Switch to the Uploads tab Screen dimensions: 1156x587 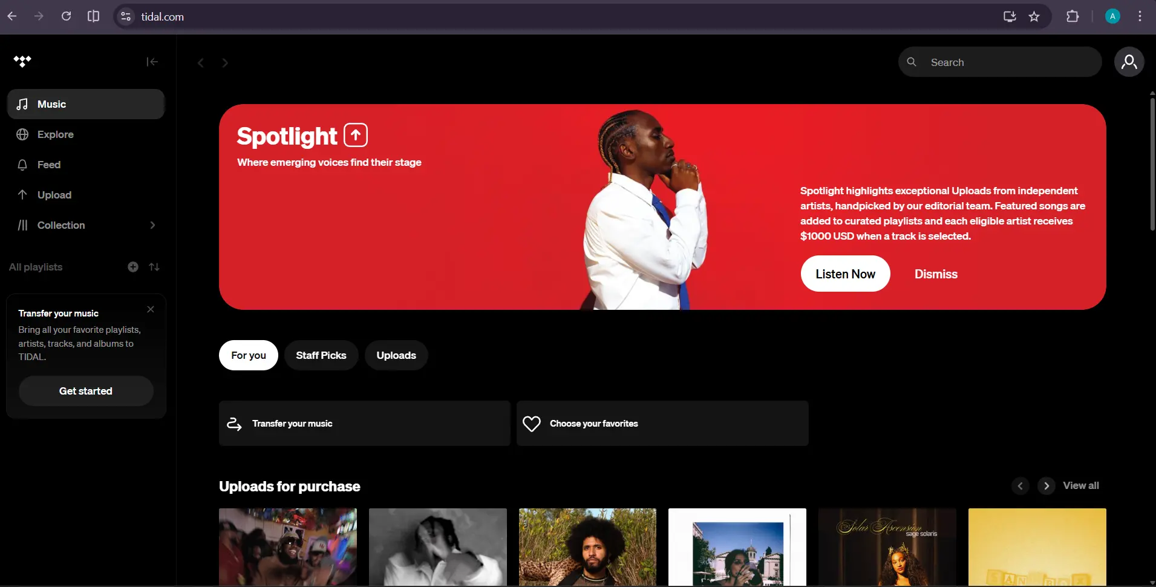396,355
